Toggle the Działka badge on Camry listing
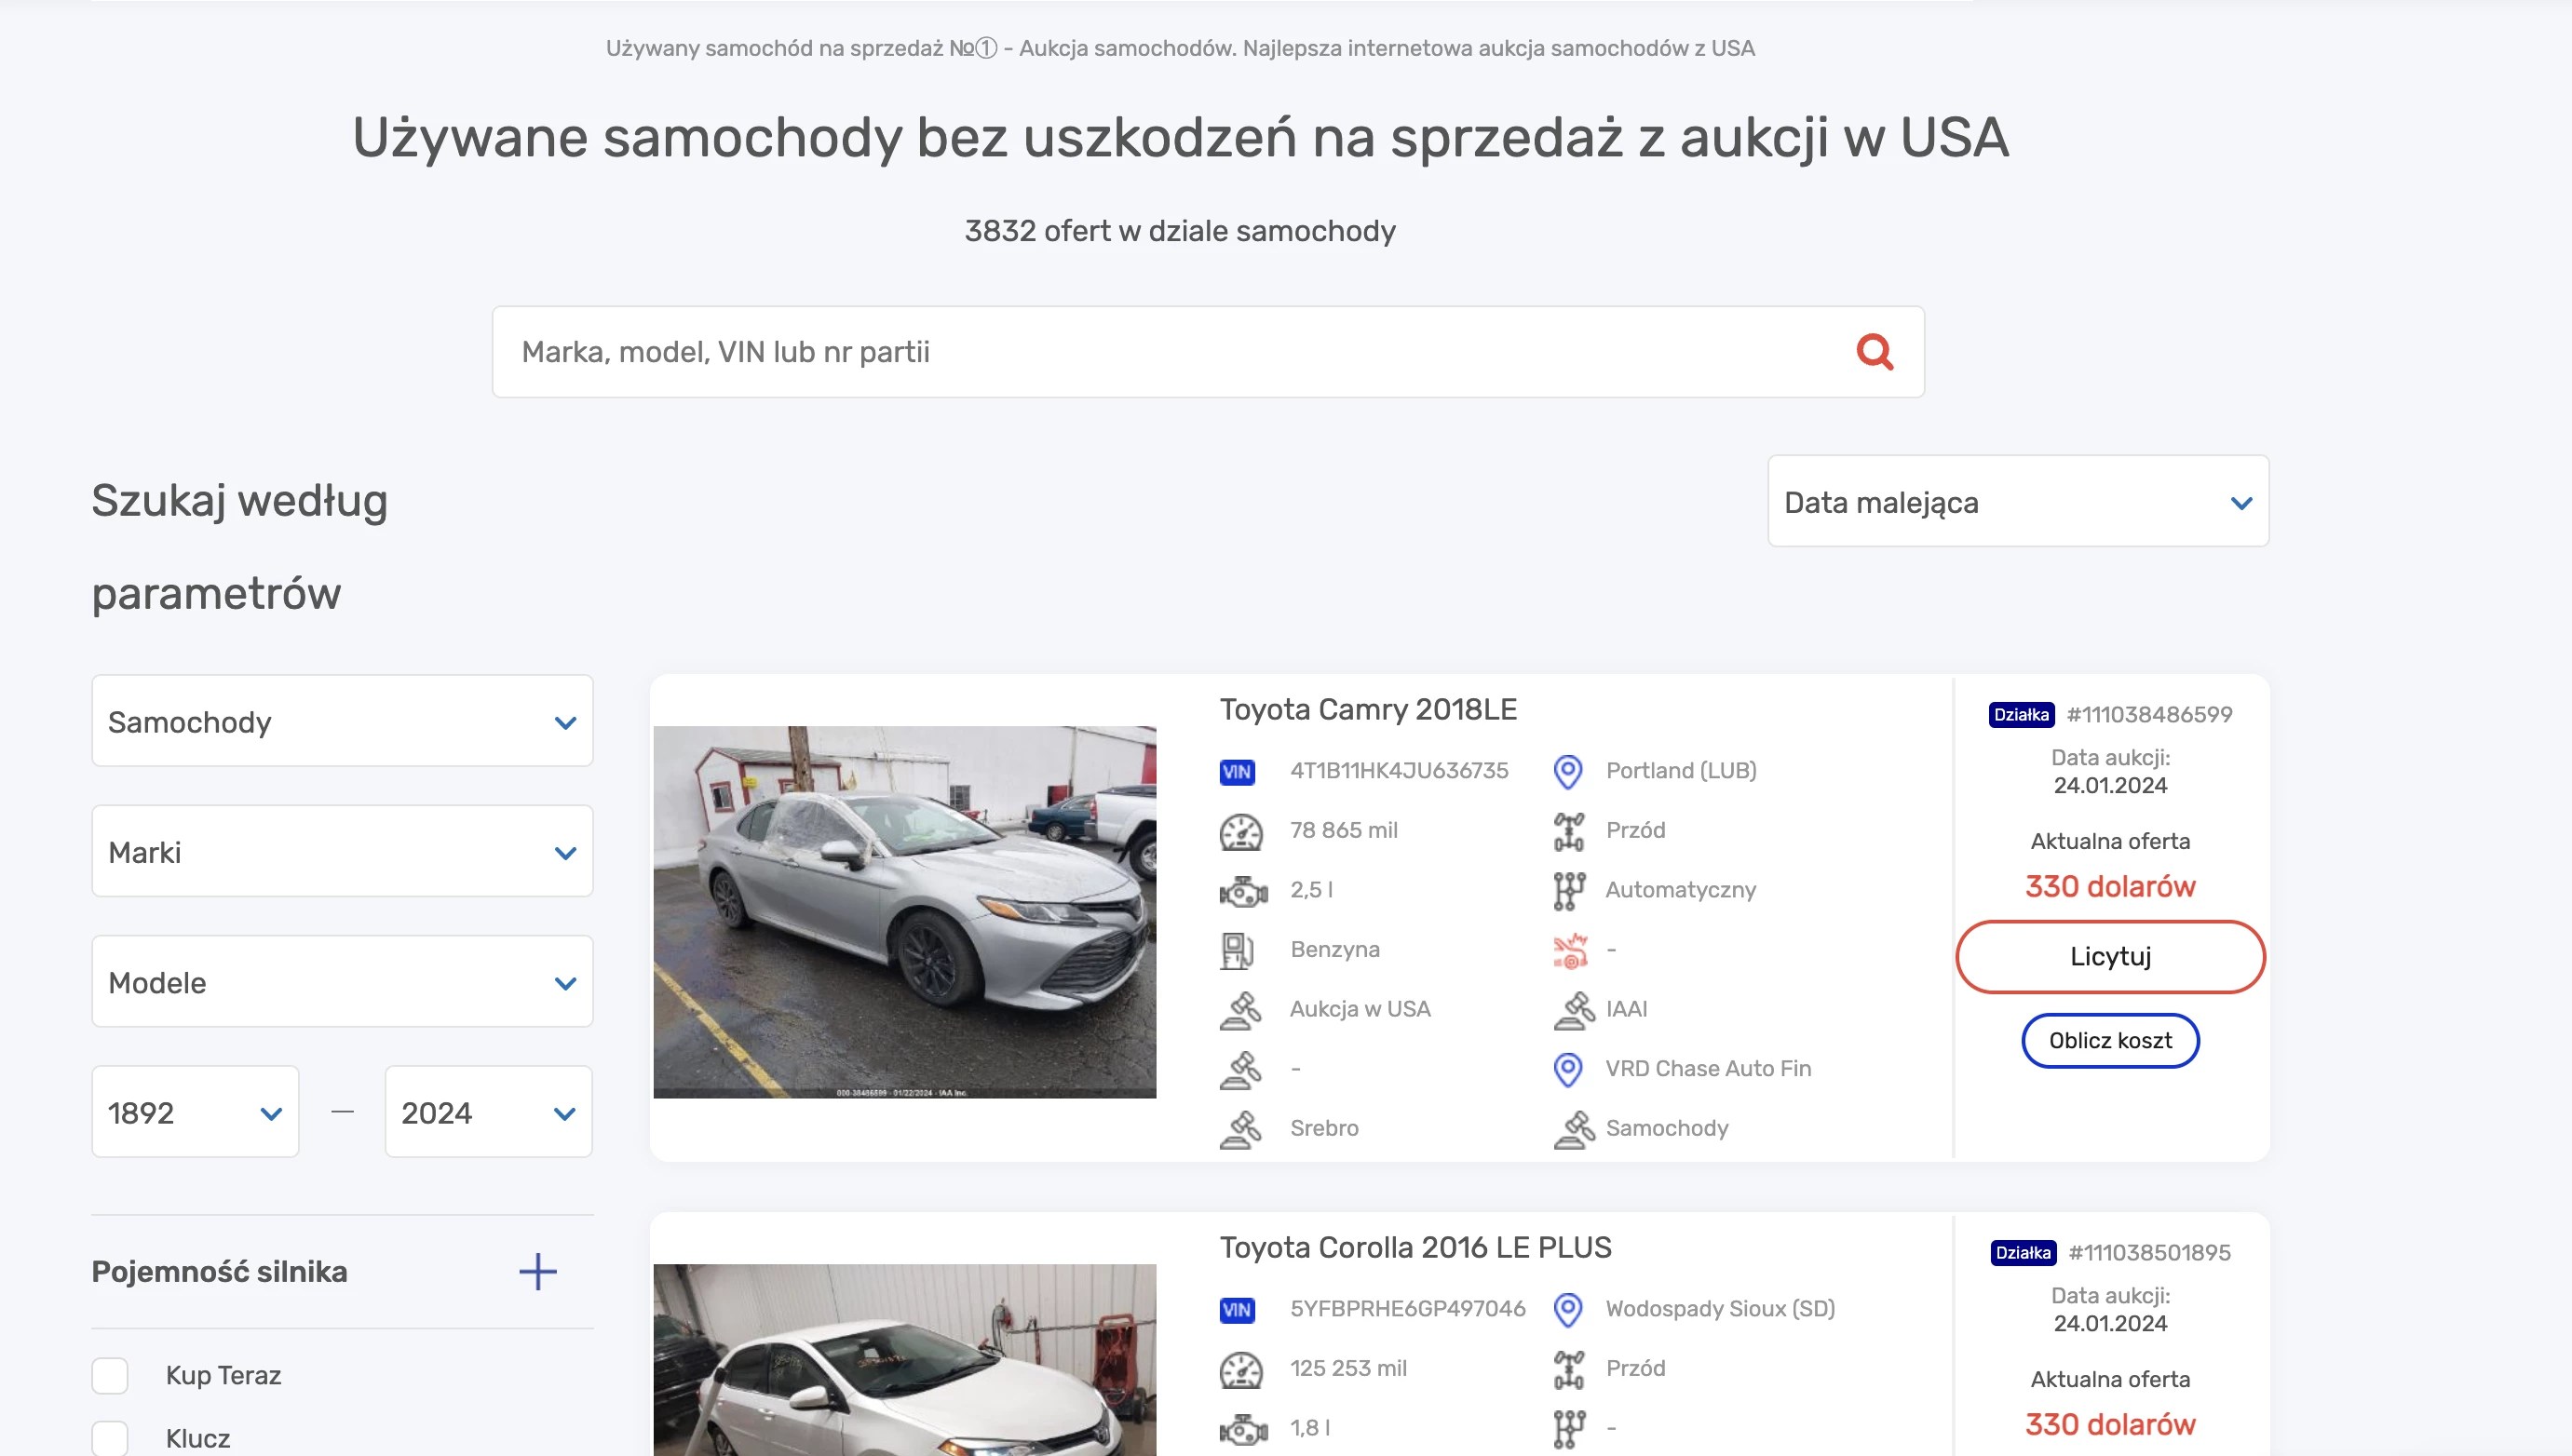Screen dimensions: 2572x1456 [x=2019, y=714]
